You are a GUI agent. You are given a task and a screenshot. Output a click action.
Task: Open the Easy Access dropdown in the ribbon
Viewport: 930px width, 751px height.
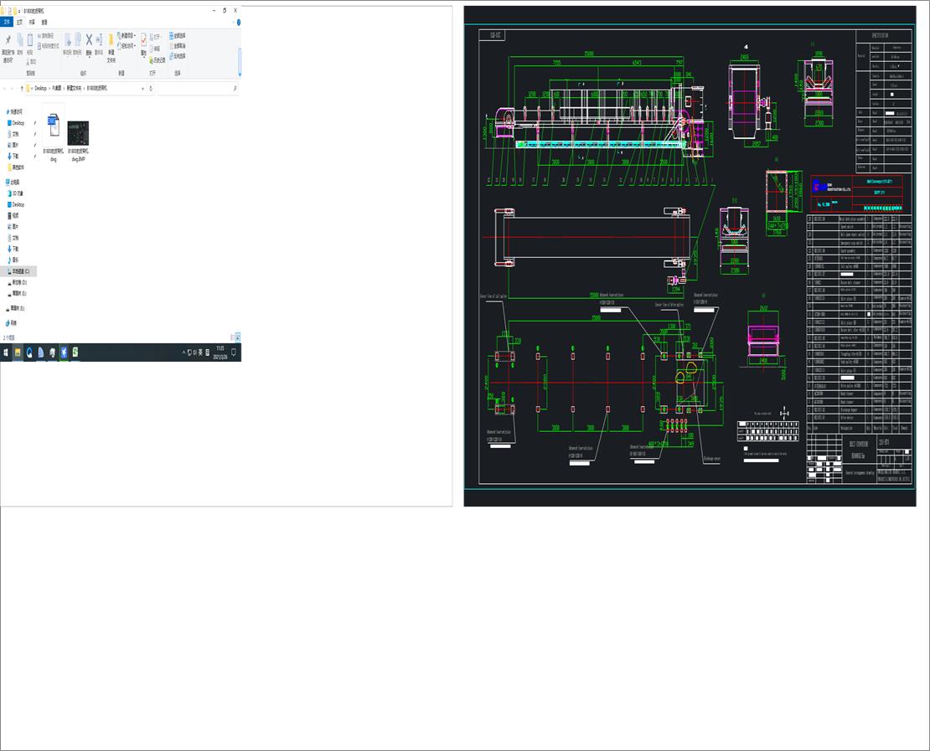coord(127,46)
